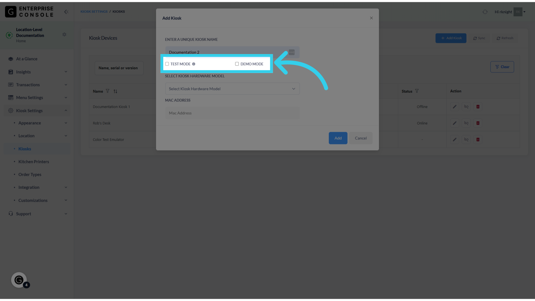Viewport: 535px width, 301px height.
Task: Filter the Name column
Action: (108, 91)
